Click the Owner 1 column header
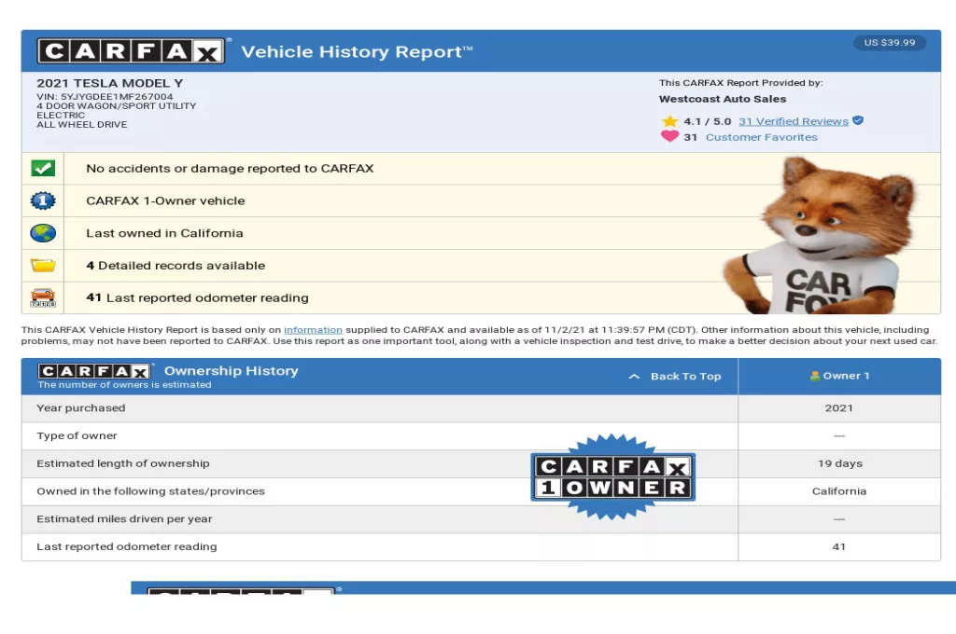The width and height of the screenshot is (956, 634). tap(838, 377)
